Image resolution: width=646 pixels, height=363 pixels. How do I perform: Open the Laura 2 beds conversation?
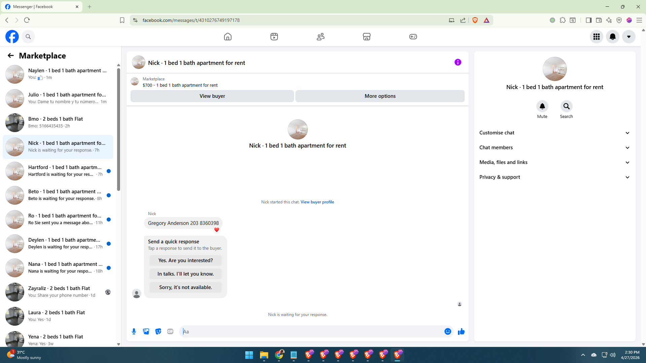pyautogui.click(x=58, y=316)
